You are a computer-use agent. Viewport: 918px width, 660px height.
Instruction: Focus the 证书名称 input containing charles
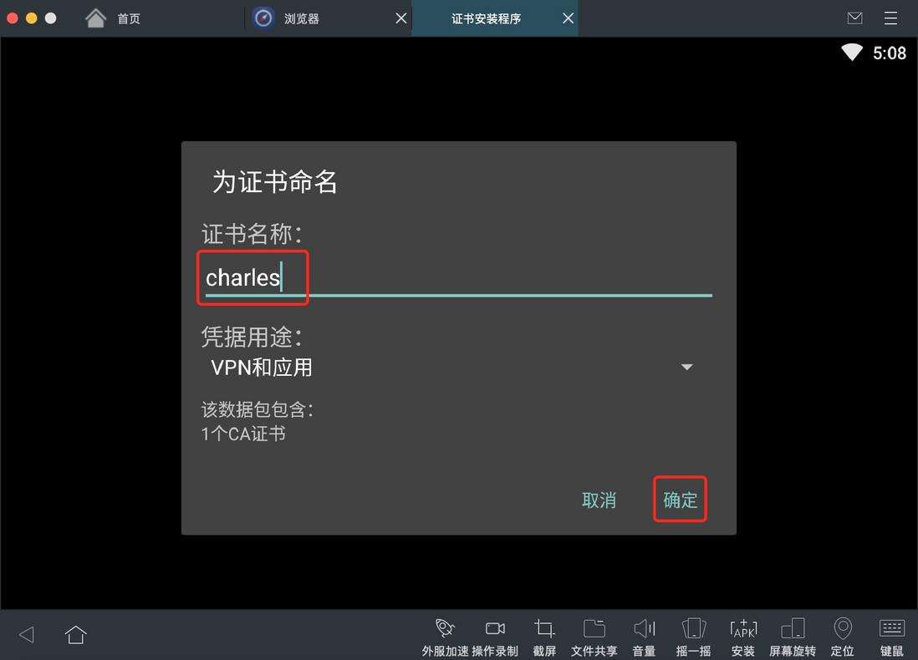(x=458, y=278)
